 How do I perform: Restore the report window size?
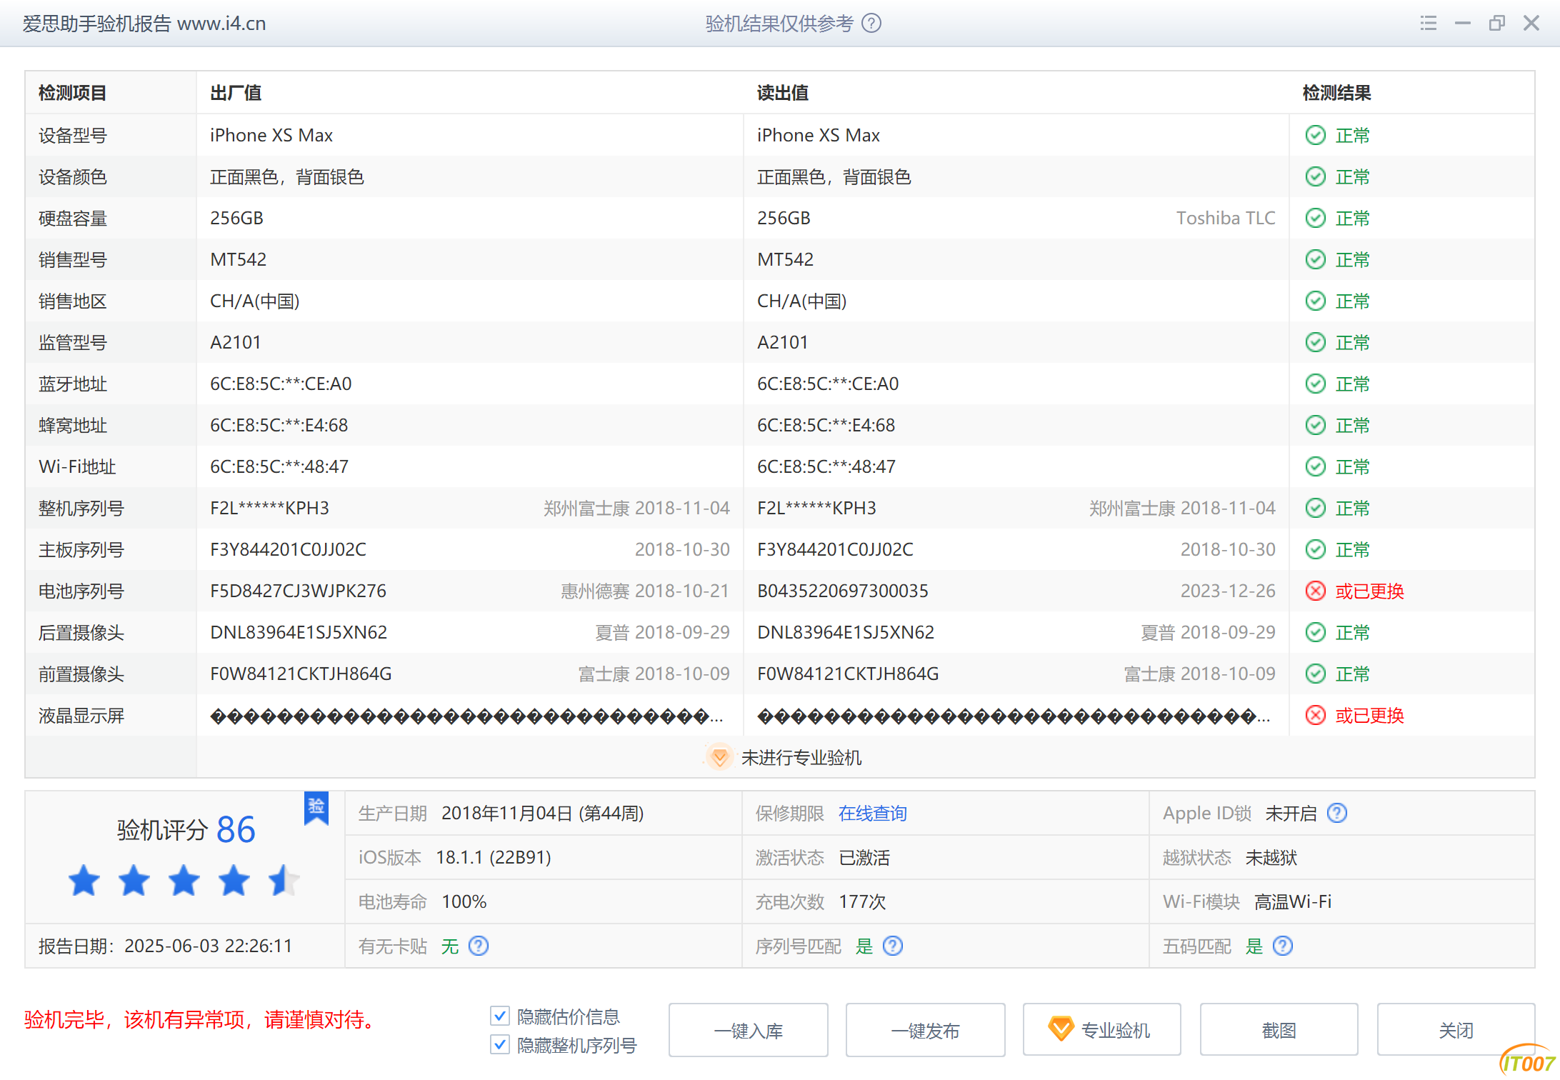coord(1497,24)
